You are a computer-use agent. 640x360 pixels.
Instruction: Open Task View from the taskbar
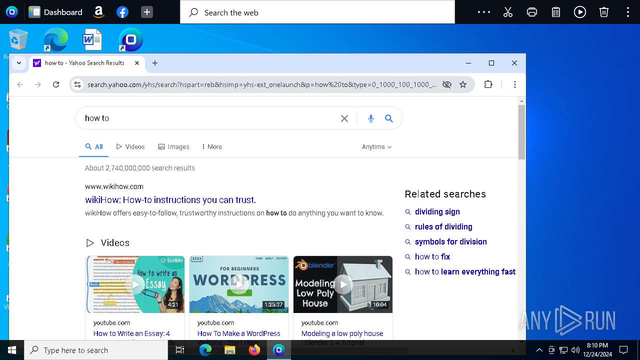coord(180,350)
